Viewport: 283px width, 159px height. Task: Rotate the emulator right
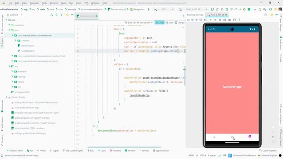click(x=206, y=20)
